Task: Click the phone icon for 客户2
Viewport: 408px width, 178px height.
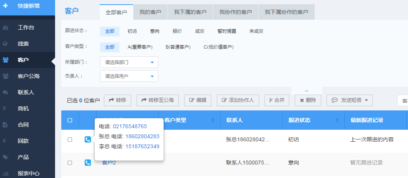Action: (x=88, y=163)
